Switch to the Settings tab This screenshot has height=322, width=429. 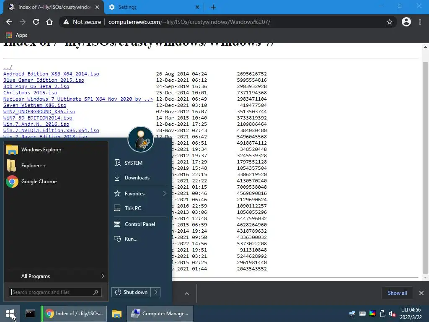pos(154,7)
